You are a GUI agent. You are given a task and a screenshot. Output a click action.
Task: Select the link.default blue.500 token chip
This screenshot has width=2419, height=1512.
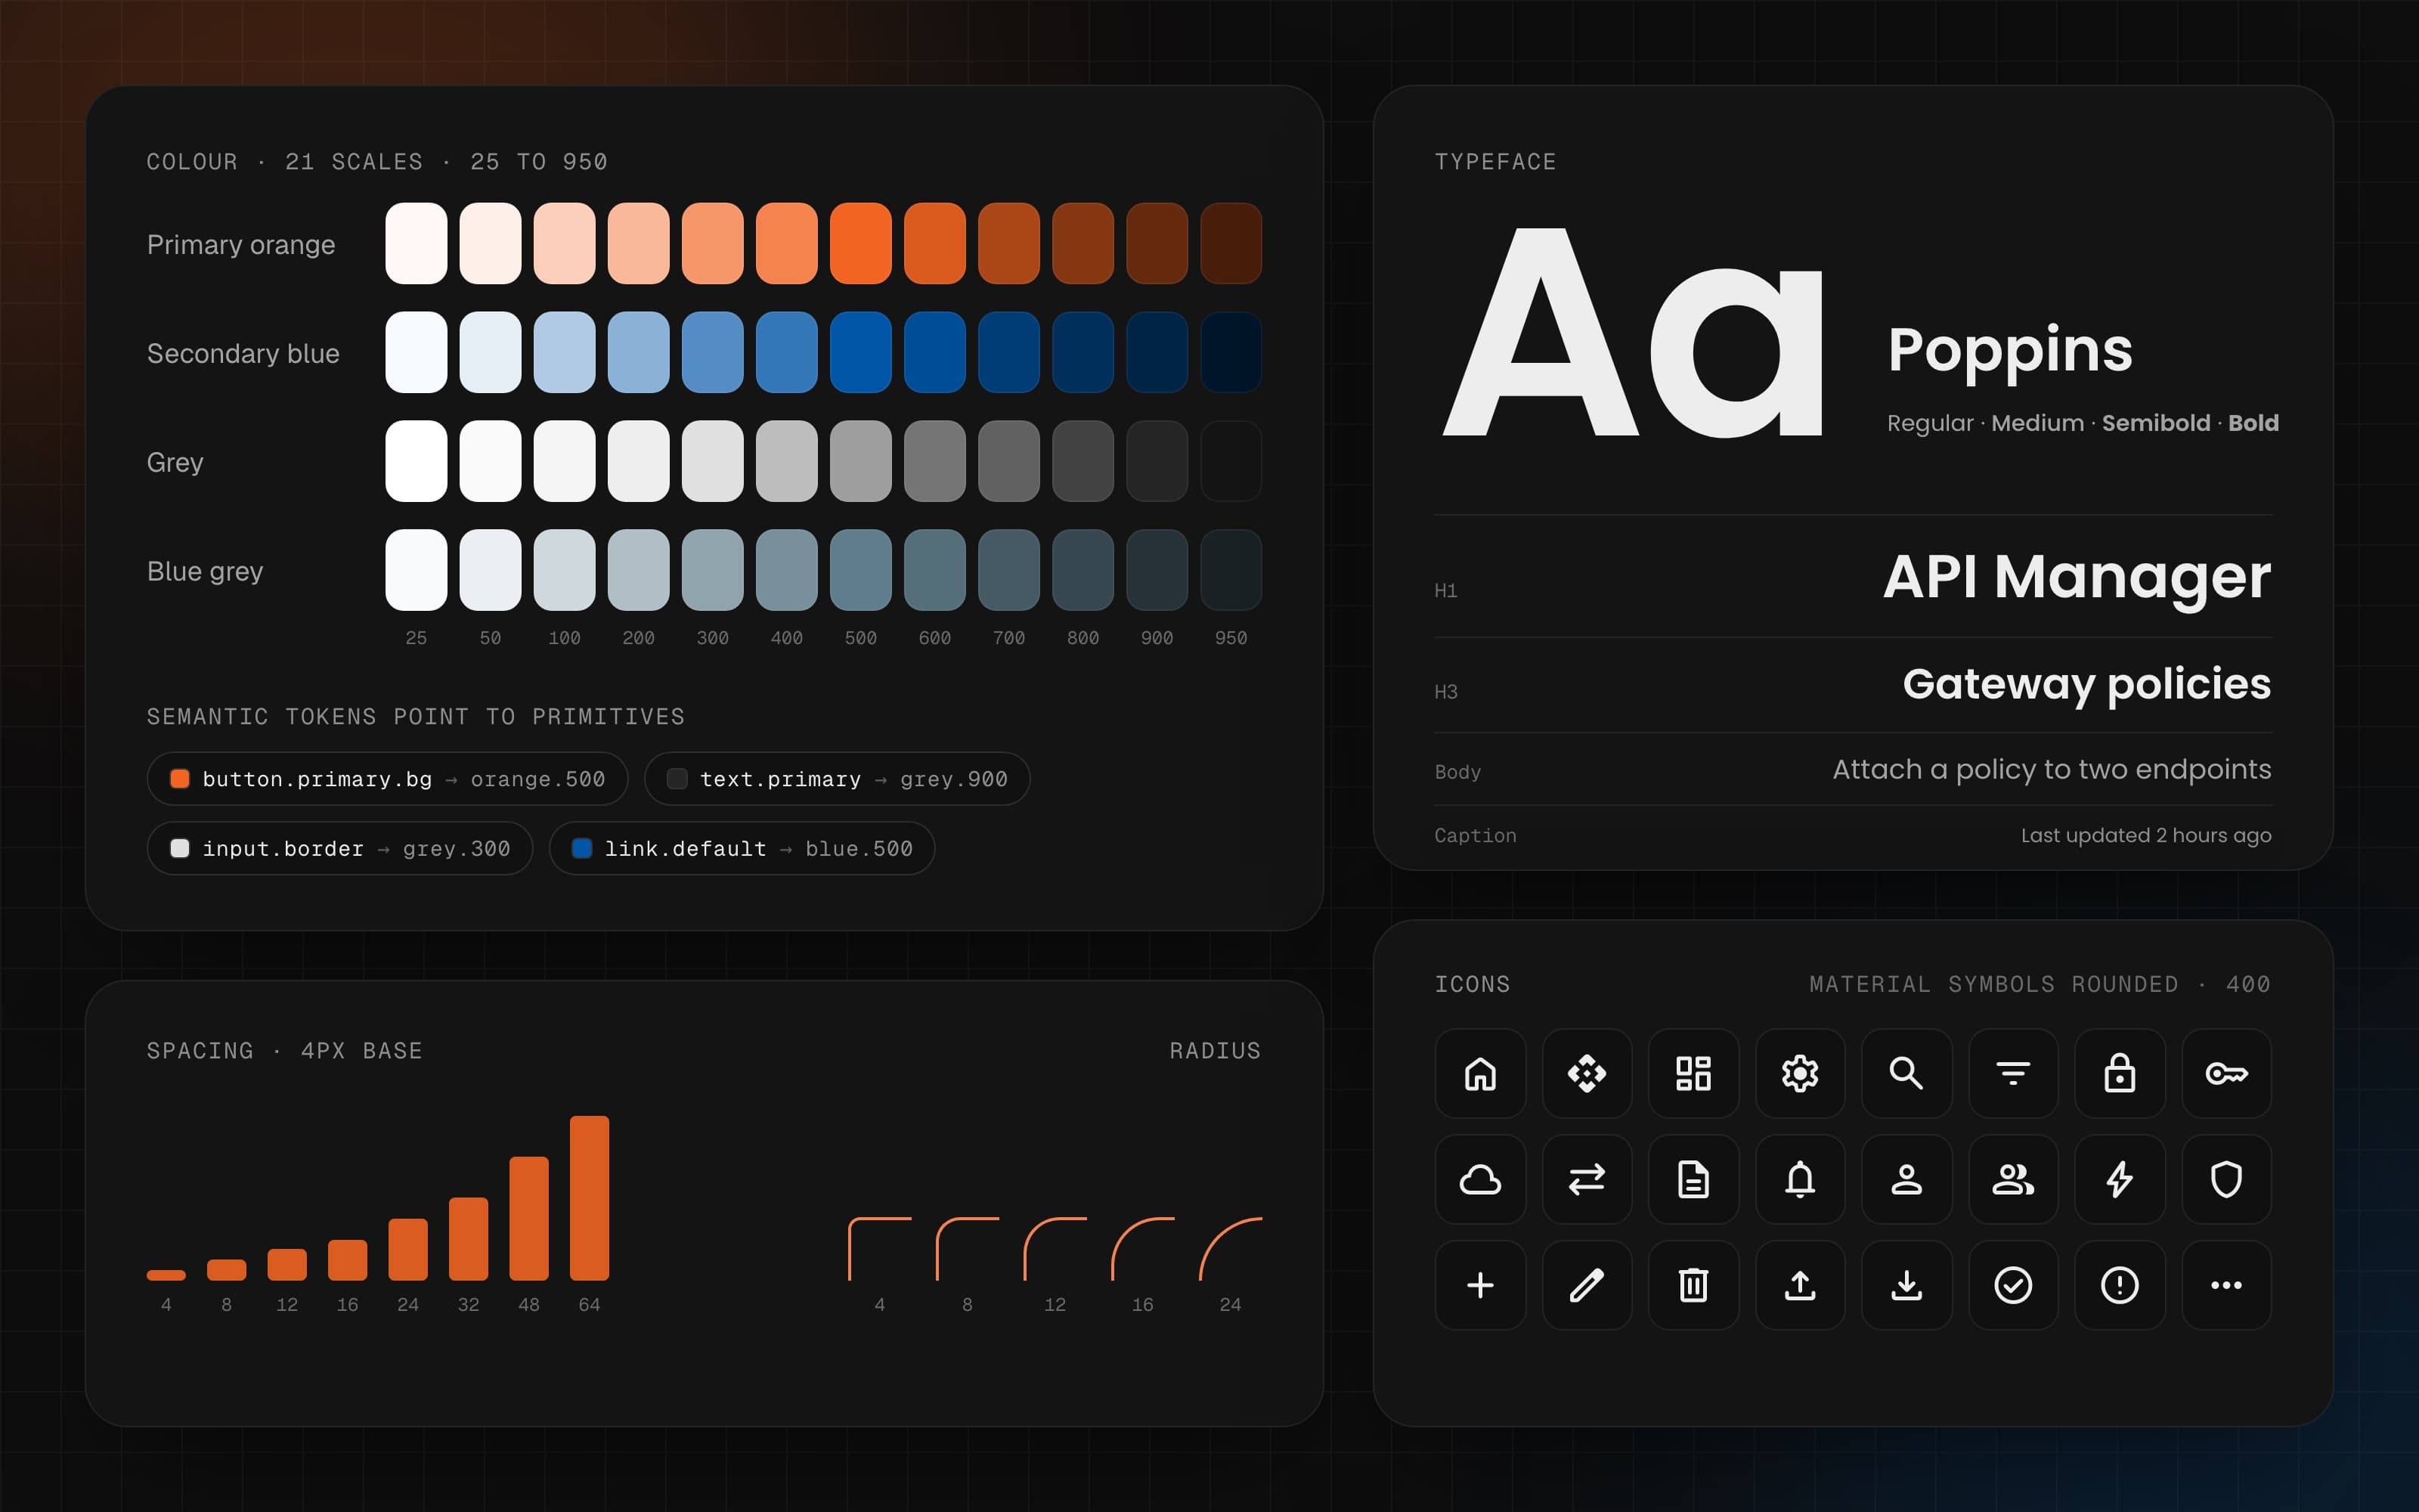742,849
